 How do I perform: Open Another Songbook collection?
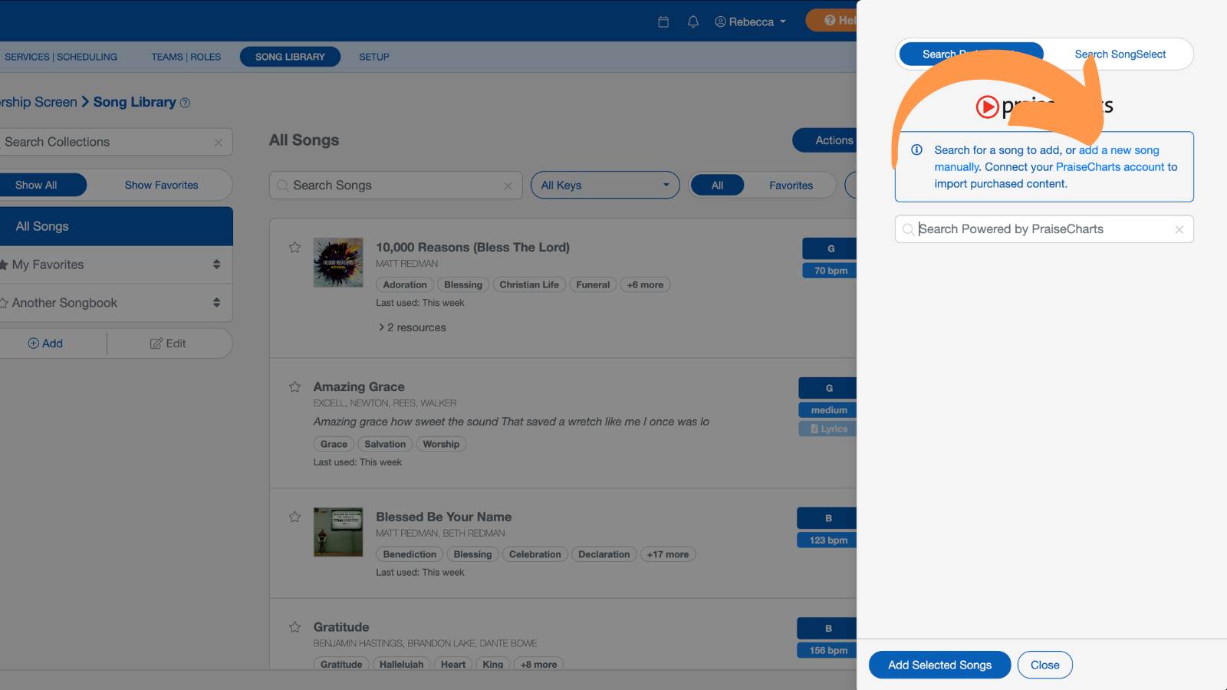[64, 303]
